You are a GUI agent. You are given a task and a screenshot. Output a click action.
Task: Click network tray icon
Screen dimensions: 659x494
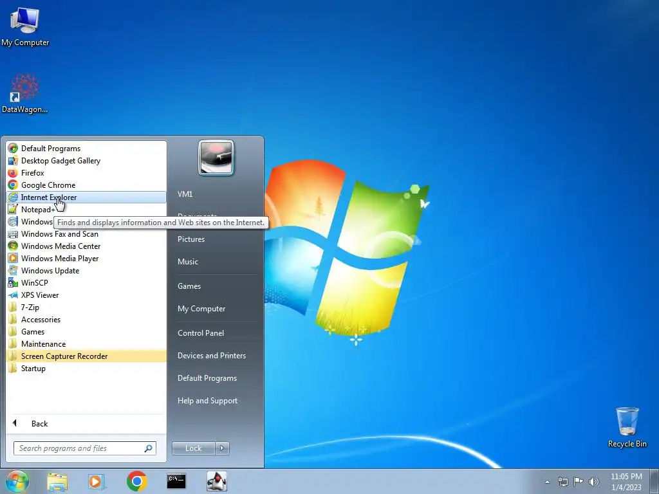pyautogui.click(x=562, y=482)
